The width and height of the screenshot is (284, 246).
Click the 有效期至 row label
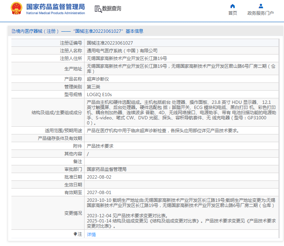(x=73, y=193)
